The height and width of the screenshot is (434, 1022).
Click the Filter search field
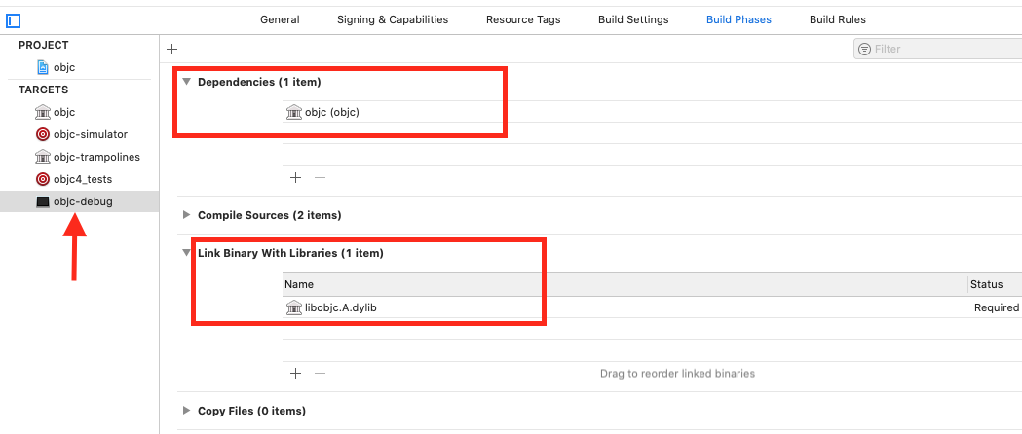click(940, 49)
